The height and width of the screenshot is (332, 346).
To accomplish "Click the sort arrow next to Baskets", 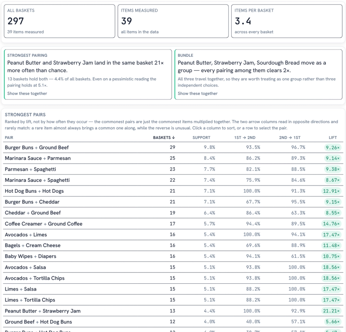I will pos(173,137).
